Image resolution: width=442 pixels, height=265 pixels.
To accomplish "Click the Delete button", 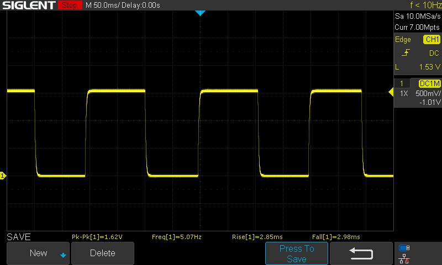I will (x=103, y=253).
